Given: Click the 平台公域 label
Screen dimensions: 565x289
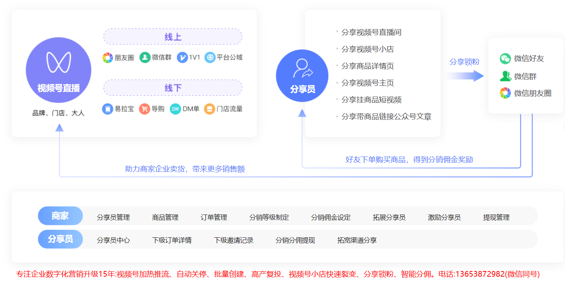Looking at the screenshot, I should 229,57.
